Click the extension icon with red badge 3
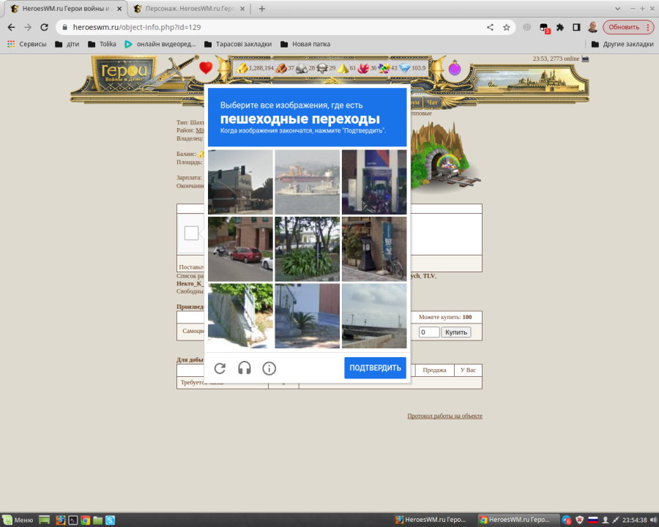The width and height of the screenshot is (659, 527). tap(544, 28)
